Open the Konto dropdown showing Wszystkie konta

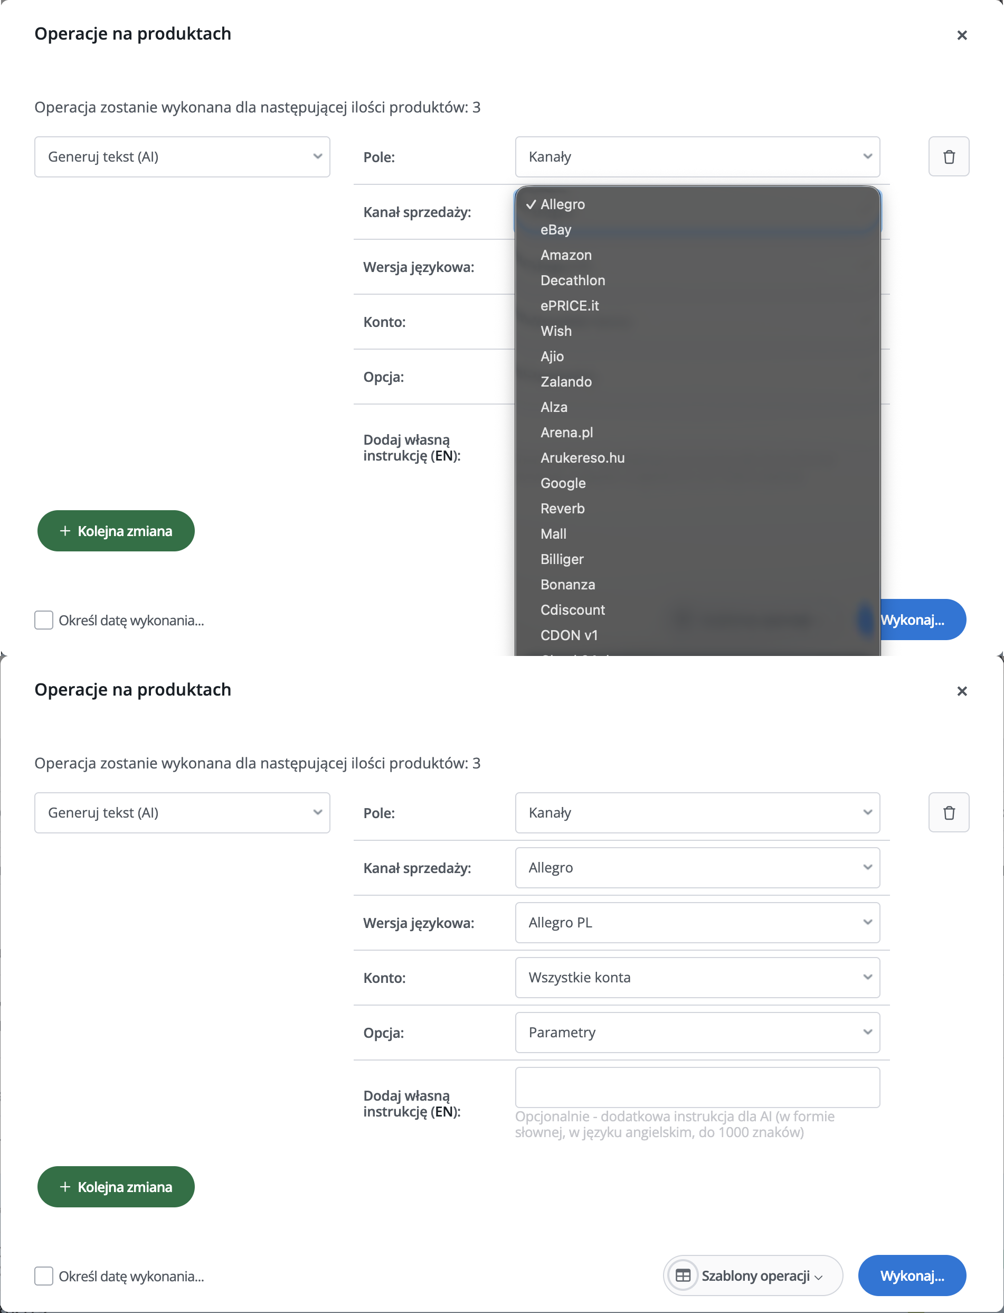tap(697, 978)
